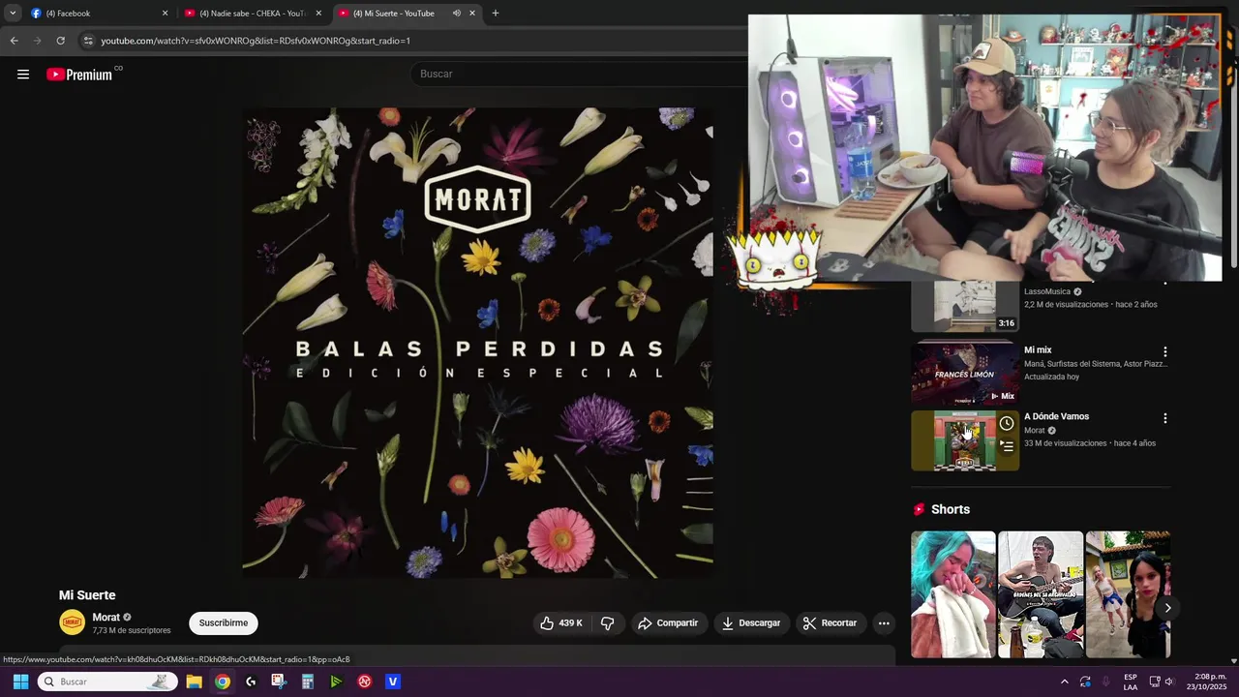Open the red circular taskbar app
The width and height of the screenshot is (1239, 697).
(365, 682)
